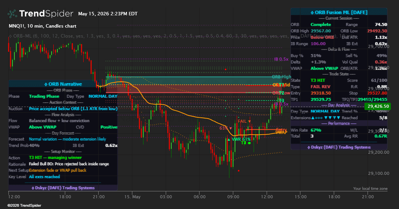Click the green circle marker beside T3
Image resolution: width=399 pixels, height=209 pixels.
tap(249, 143)
